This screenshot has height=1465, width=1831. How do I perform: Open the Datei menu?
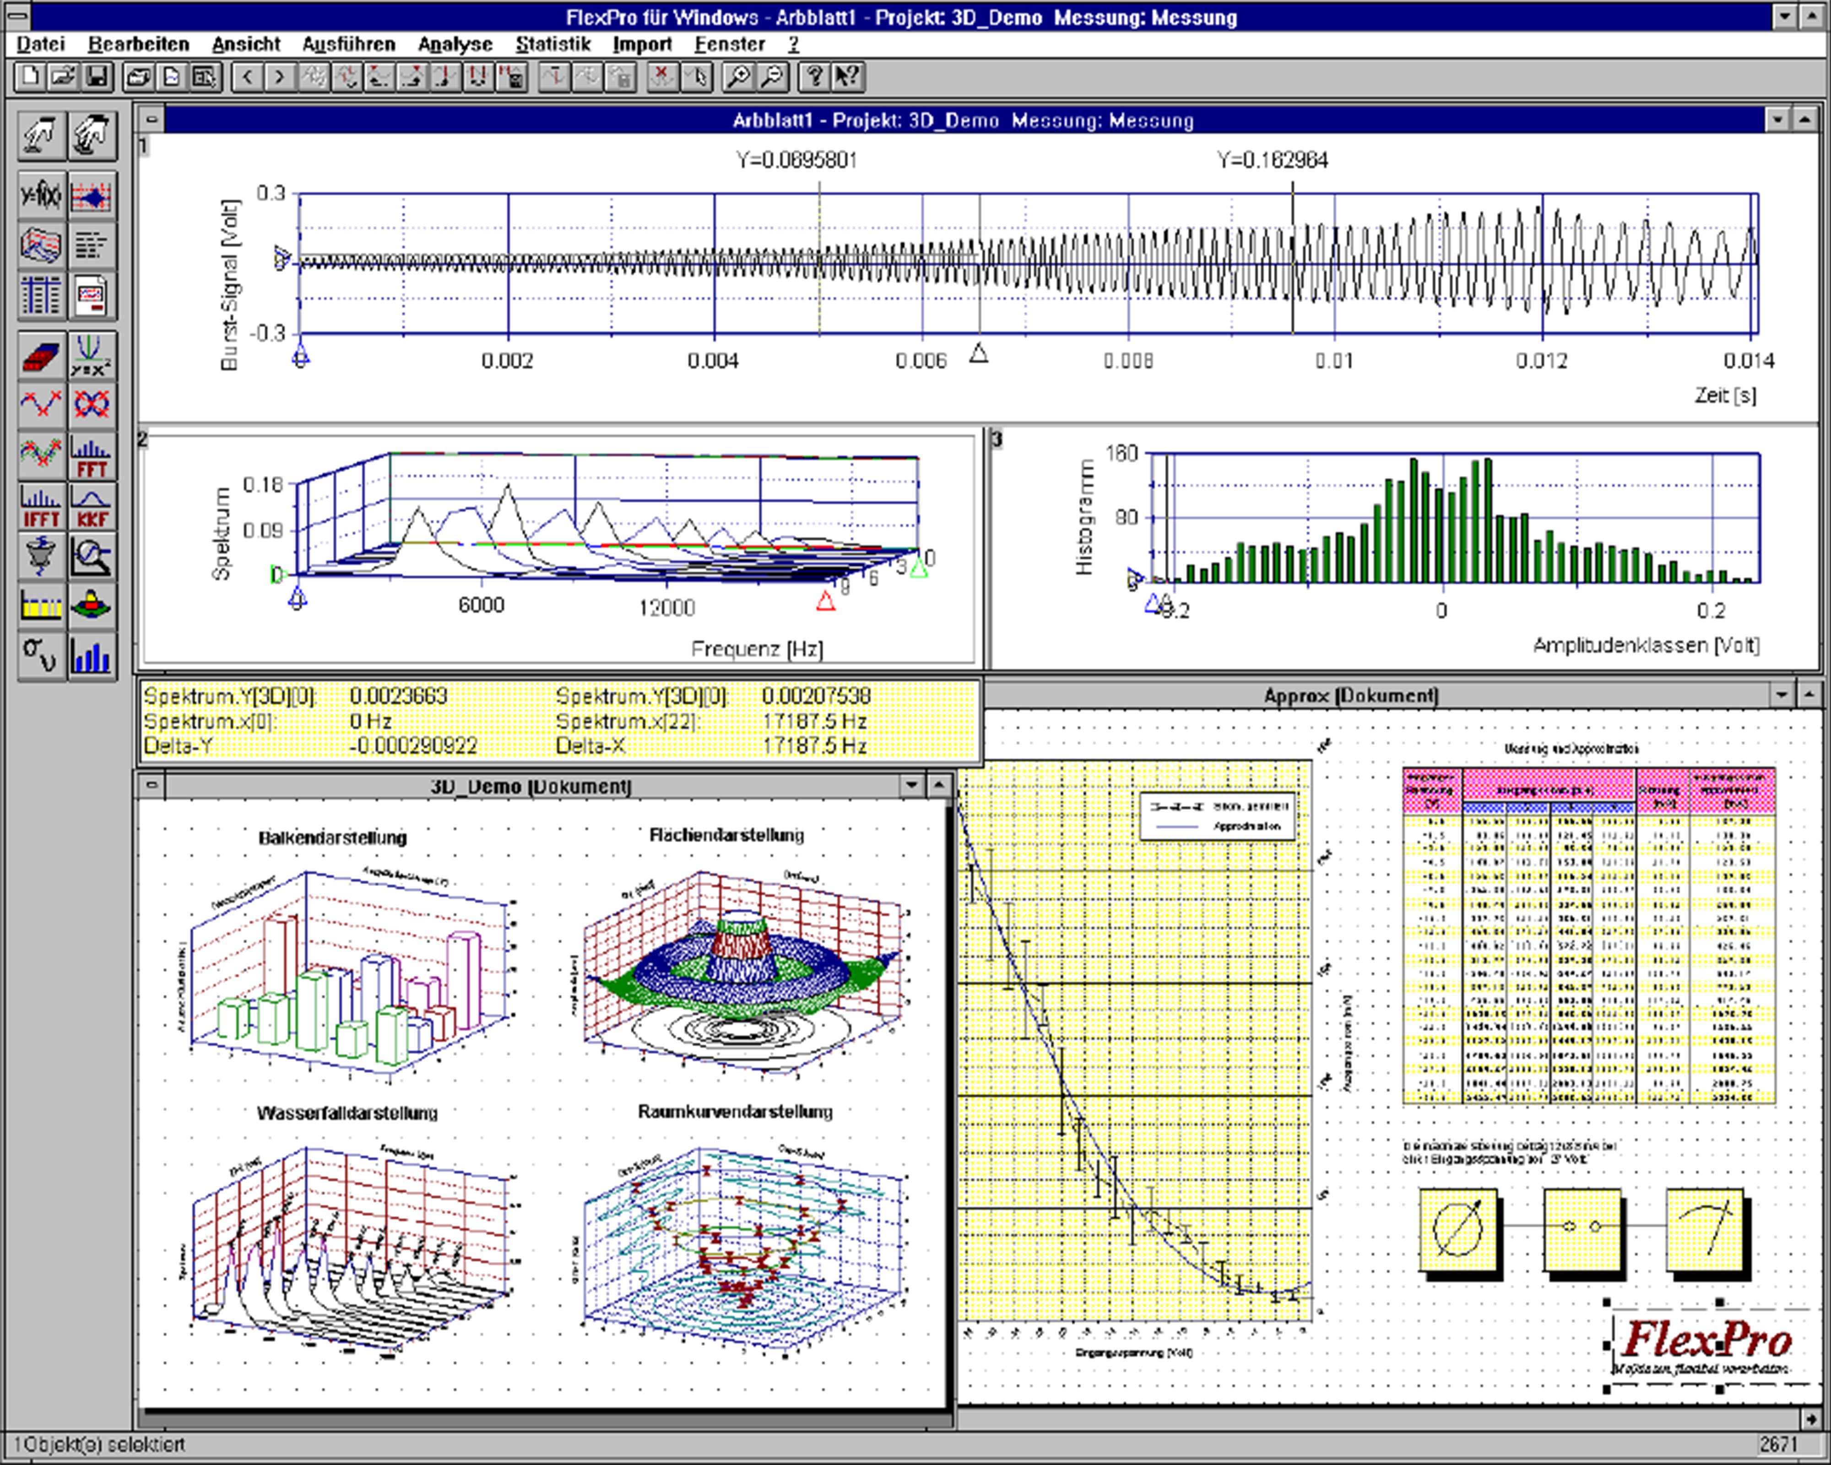[x=40, y=44]
